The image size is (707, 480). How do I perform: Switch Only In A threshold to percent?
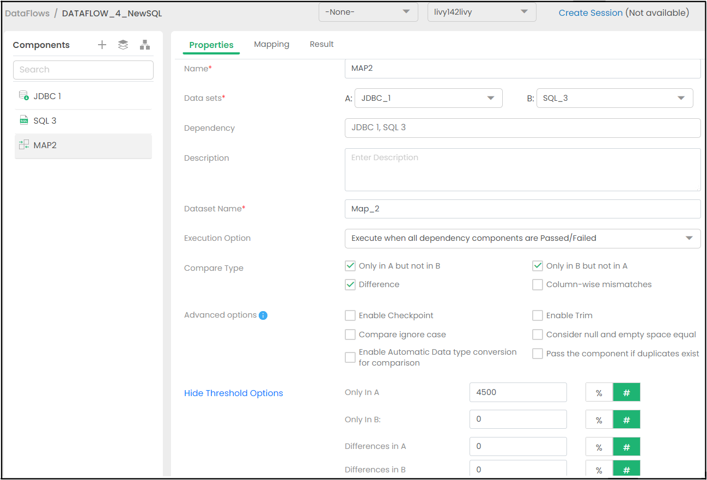tap(599, 392)
